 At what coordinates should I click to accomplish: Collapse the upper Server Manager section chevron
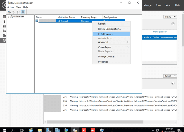(173, 24)
